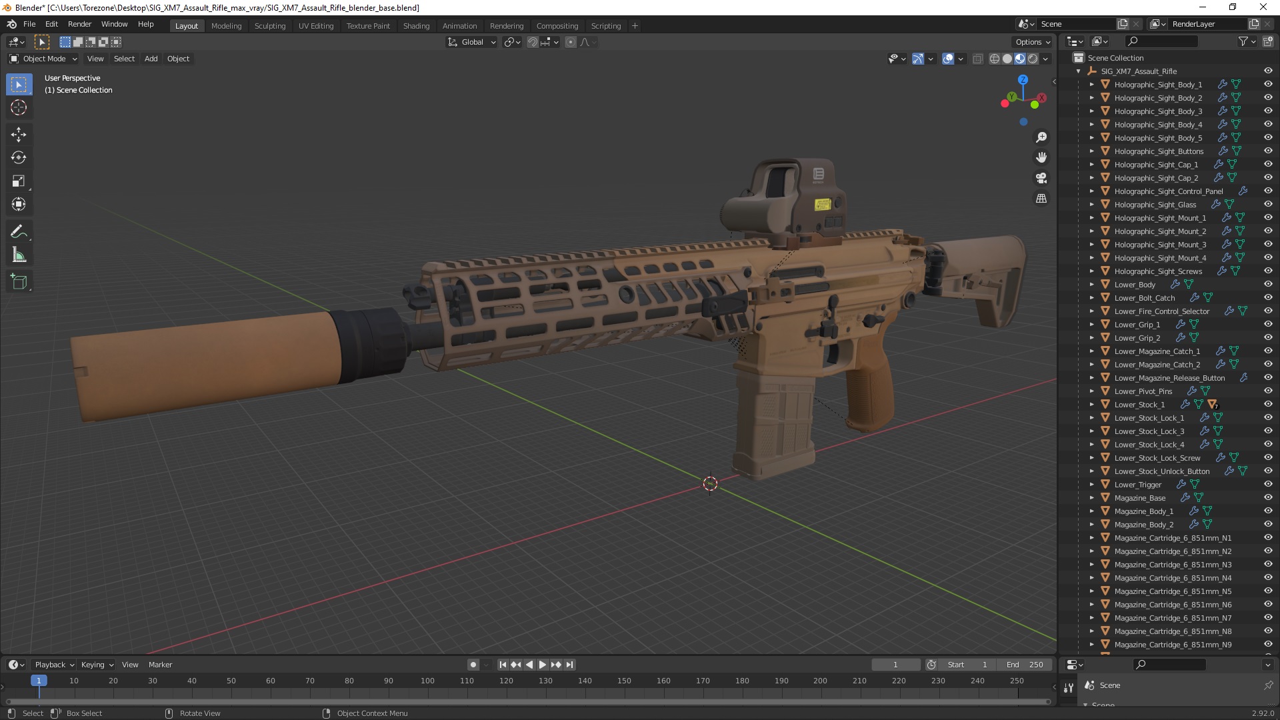Click the Blender logo menu icon
The width and height of the screenshot is (1280, 720).
11,24
